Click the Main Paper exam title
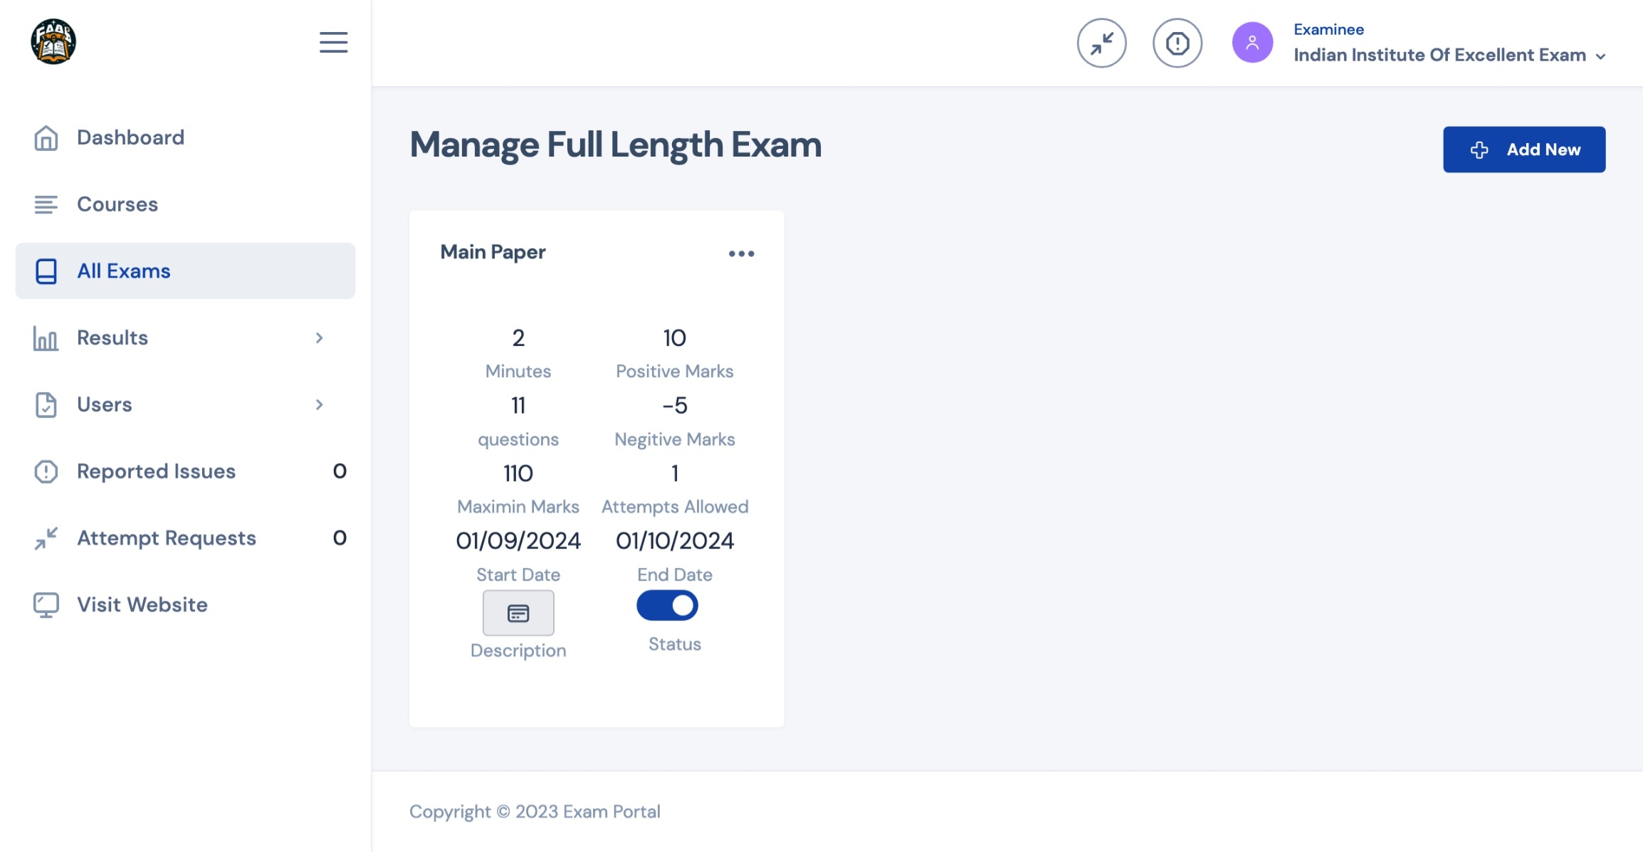Screen dimensions: 1643x852 pos(493,252)
